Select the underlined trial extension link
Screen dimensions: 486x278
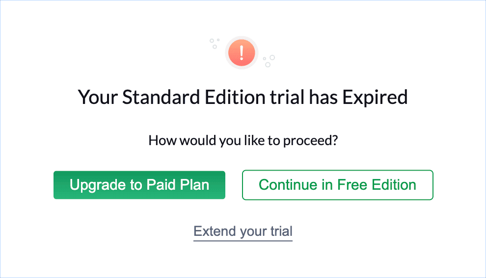click(x=243, y=231)
